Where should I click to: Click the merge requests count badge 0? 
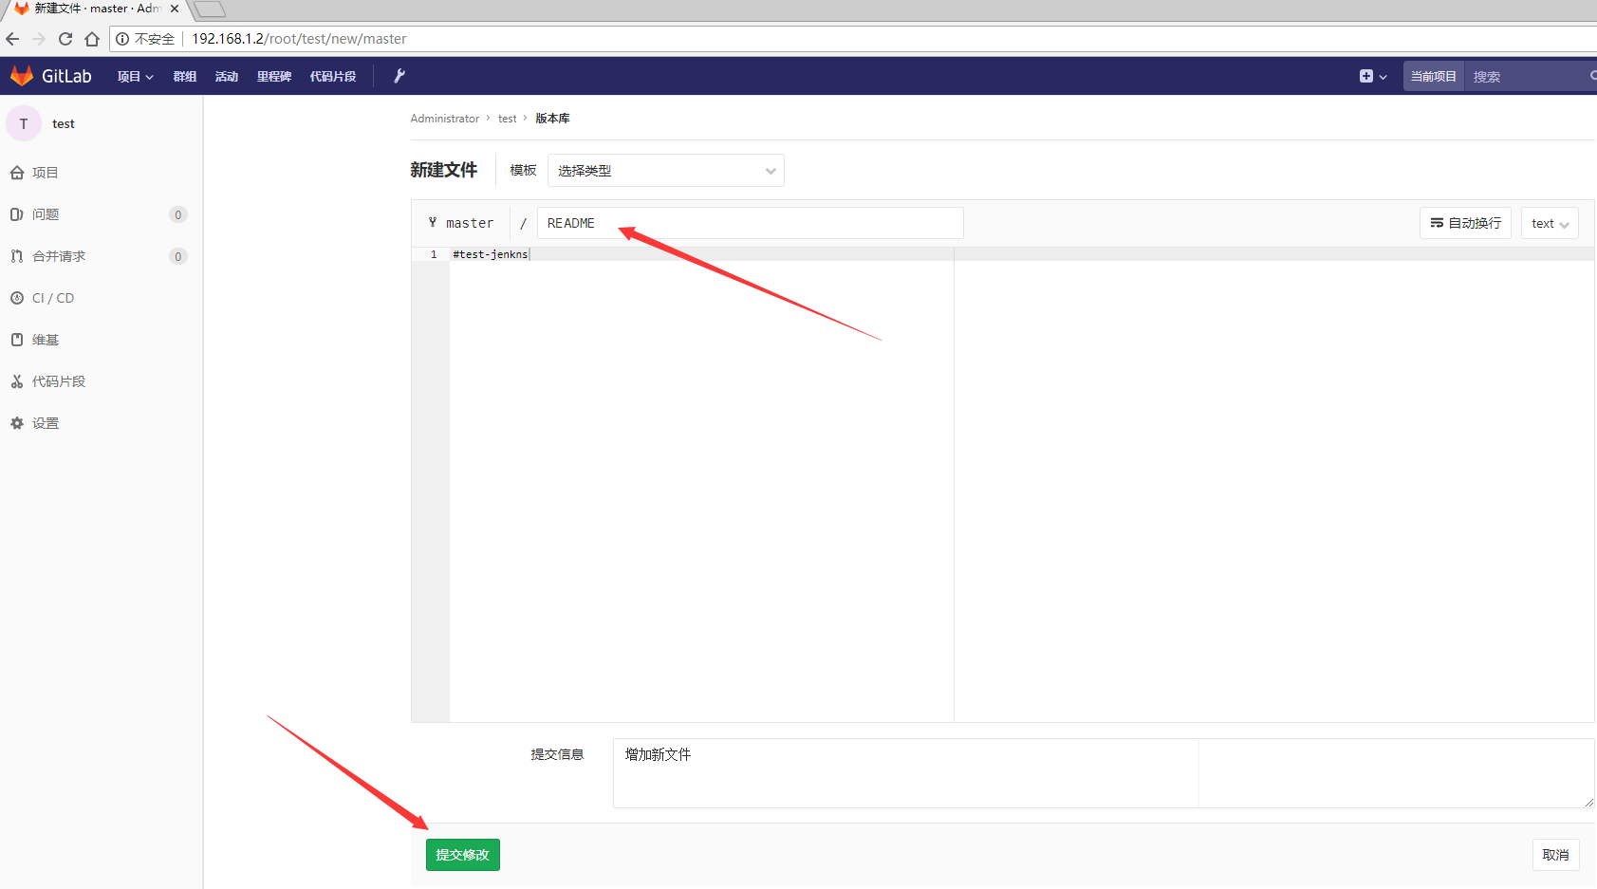(178, 256)
